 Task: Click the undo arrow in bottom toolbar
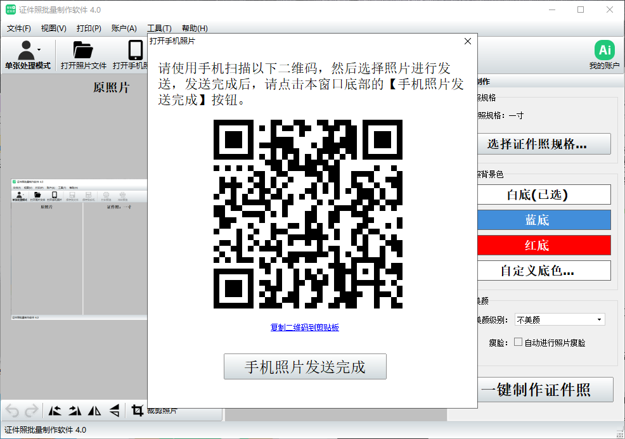(x=12, y=410)
